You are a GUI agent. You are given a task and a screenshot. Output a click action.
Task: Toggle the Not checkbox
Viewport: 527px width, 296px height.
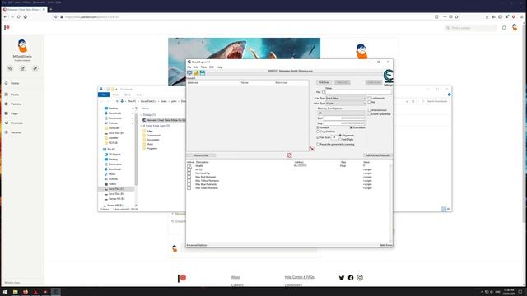click(369, 102)
